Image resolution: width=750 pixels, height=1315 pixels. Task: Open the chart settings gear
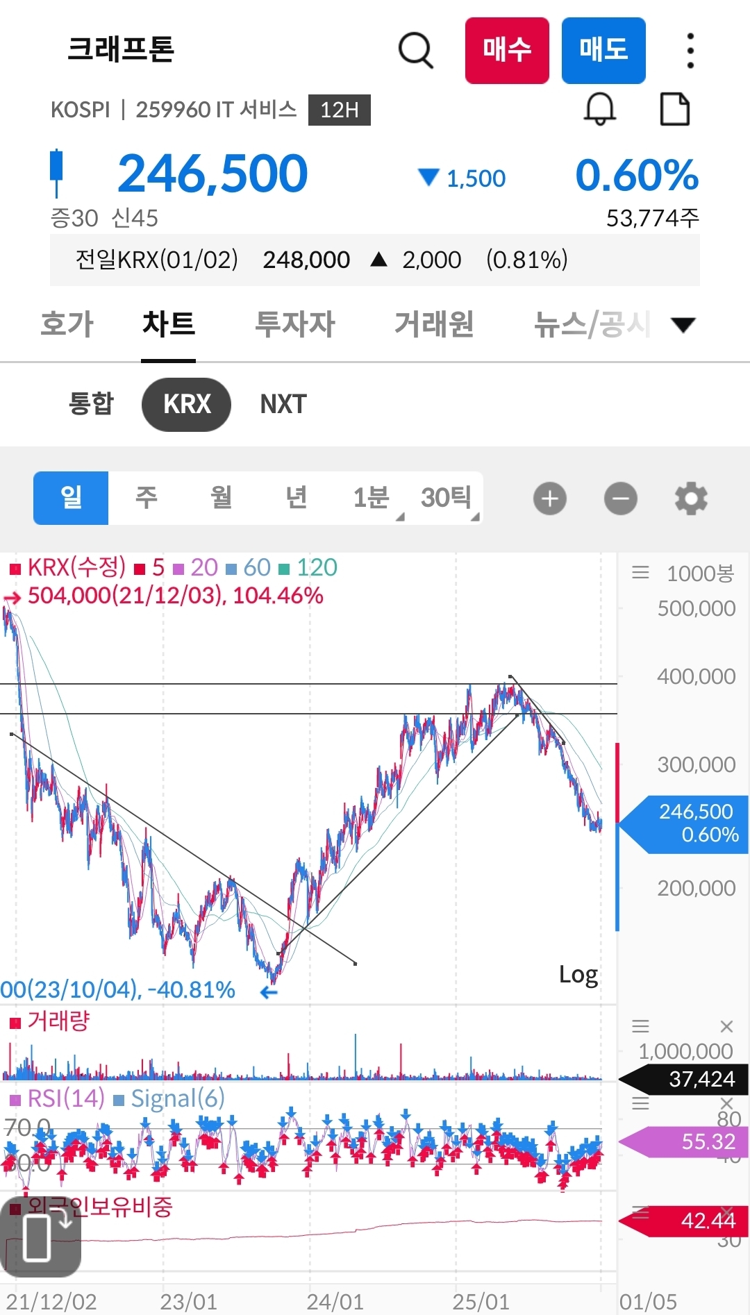pos(690,498)
